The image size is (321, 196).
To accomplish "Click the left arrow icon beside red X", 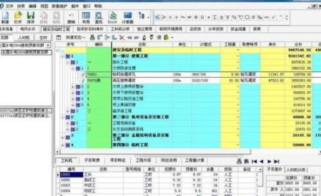I will 129,38.
